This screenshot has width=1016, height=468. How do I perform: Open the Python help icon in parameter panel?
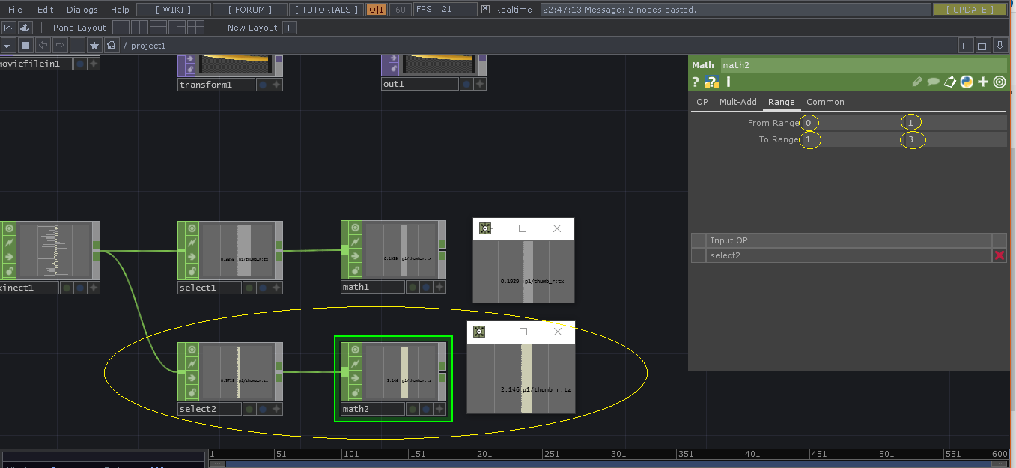point(711,82)
